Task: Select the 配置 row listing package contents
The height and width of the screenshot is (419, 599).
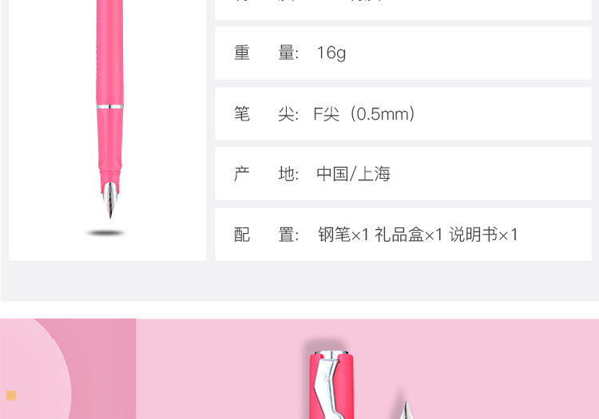Action: click(403, 235)
